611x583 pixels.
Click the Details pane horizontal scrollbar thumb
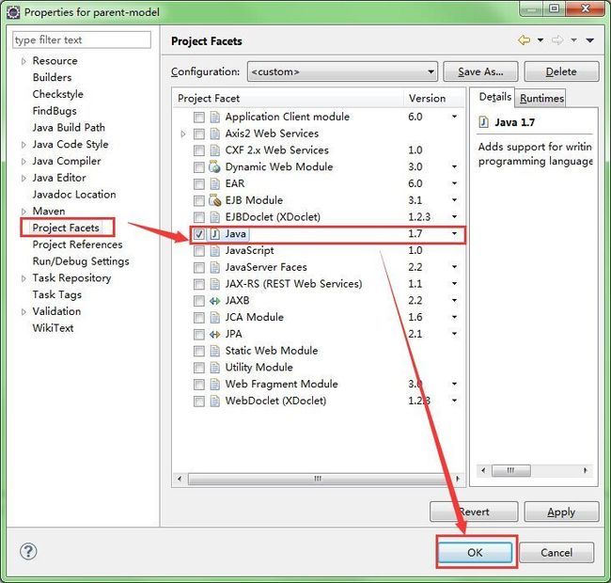510,470
